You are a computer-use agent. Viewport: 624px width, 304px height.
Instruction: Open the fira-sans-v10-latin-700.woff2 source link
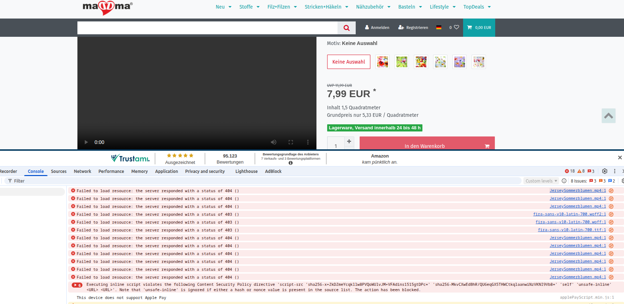pos(569,214)
